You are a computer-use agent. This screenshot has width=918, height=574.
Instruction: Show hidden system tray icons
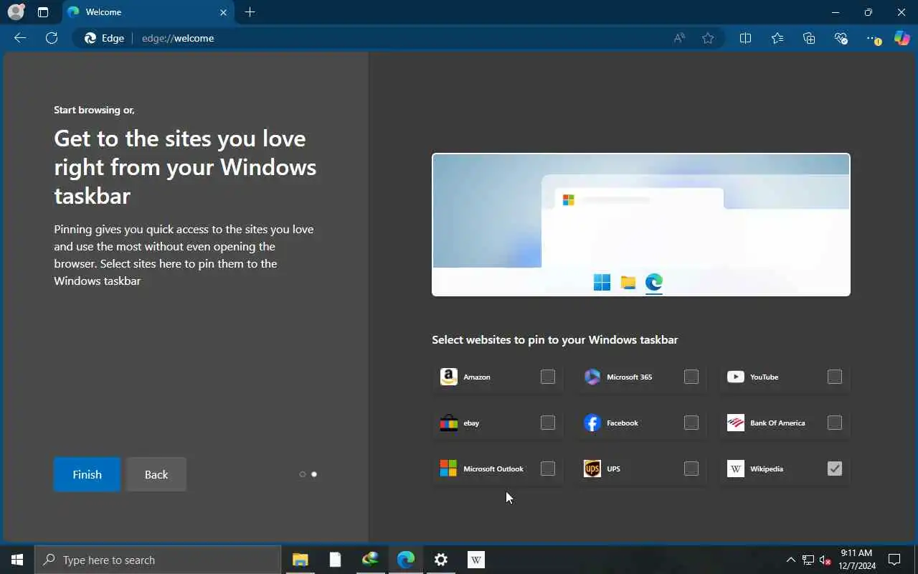point(790,560)
